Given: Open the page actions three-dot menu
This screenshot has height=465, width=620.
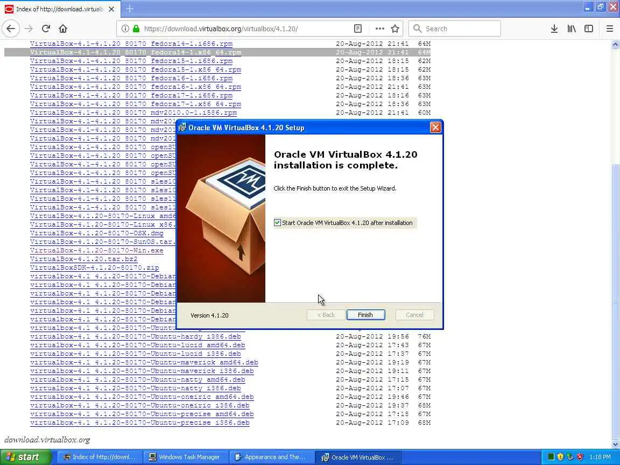Looking at the screenshot, I should point(379,29).
